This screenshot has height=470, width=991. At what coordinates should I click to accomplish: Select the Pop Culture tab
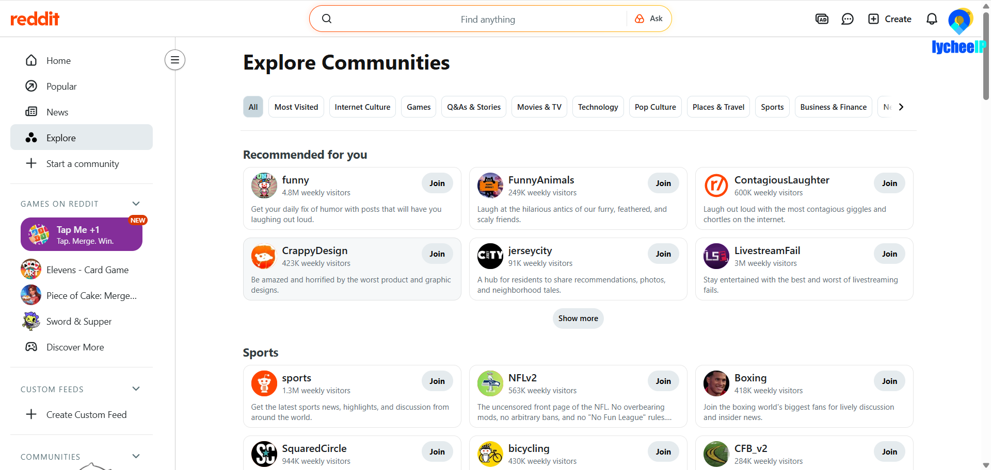pos(656,107)
